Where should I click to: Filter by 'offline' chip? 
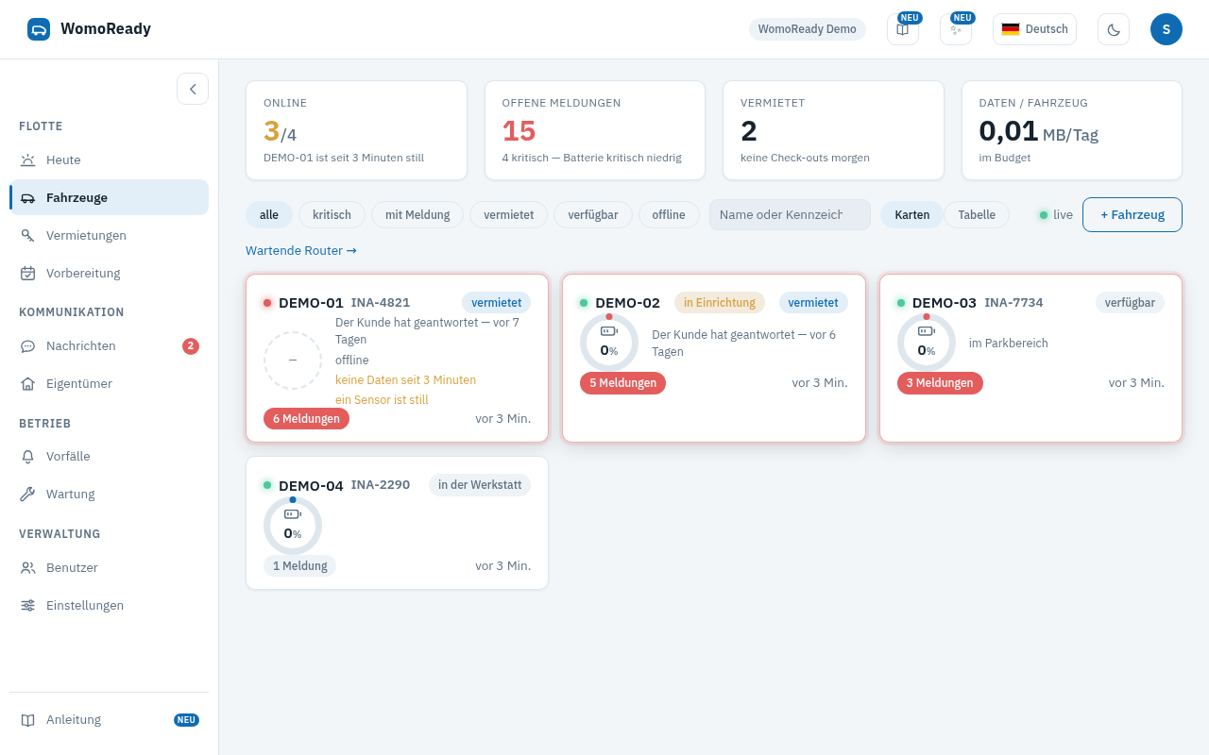(x=669, y=215)
